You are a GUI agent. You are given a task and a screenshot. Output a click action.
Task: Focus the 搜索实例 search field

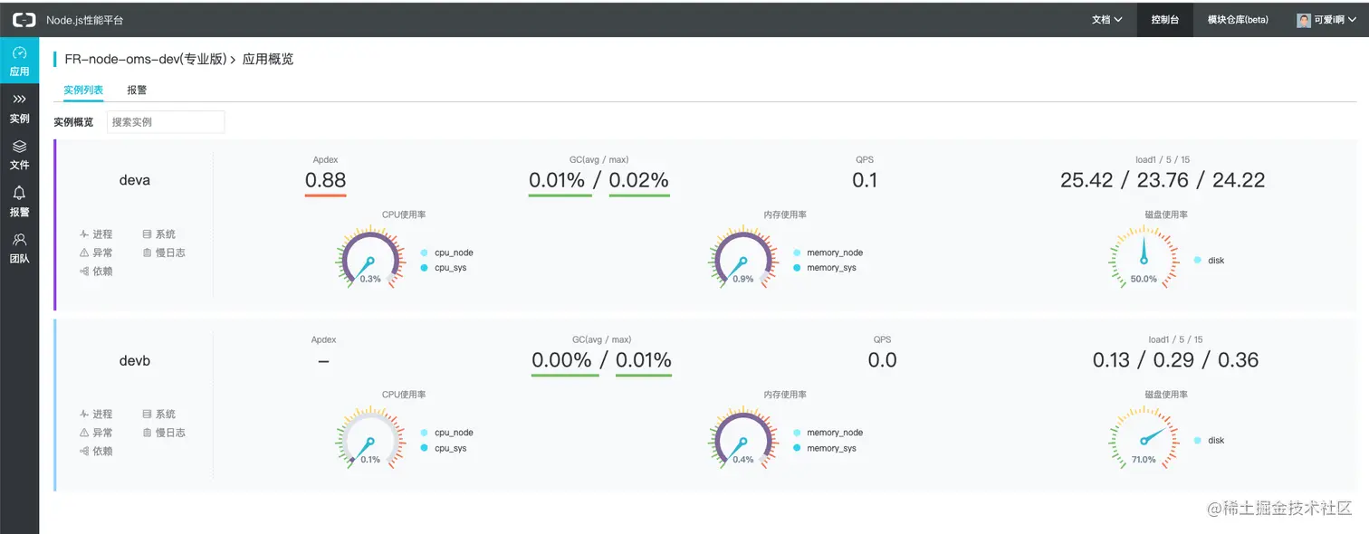pos(166,122)
